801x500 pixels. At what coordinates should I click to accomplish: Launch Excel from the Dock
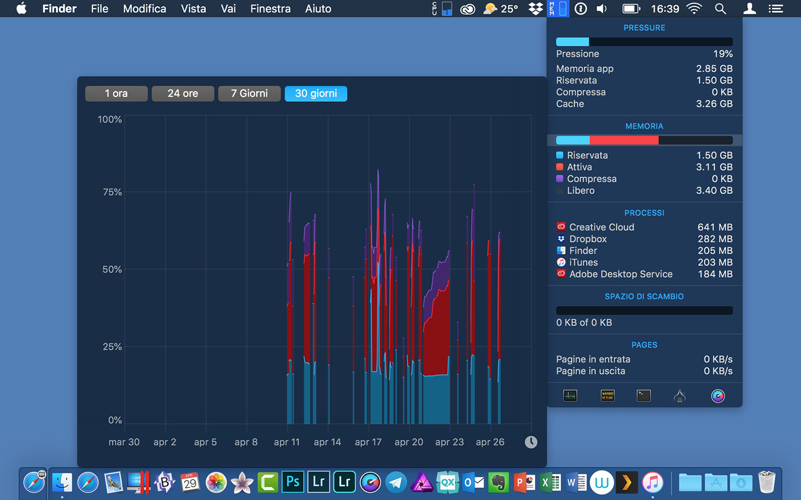click(550, 482)
